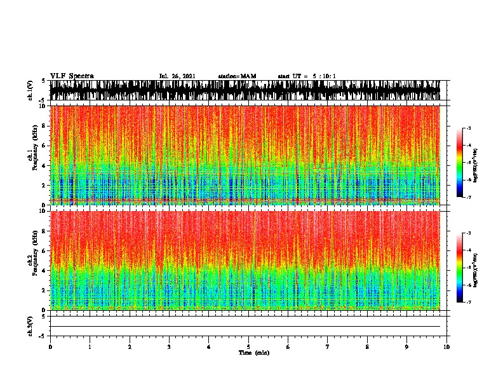Screen dimensions: 503x389
Task: Click time axis tick label "0"
Action: (x=50, y=347)
